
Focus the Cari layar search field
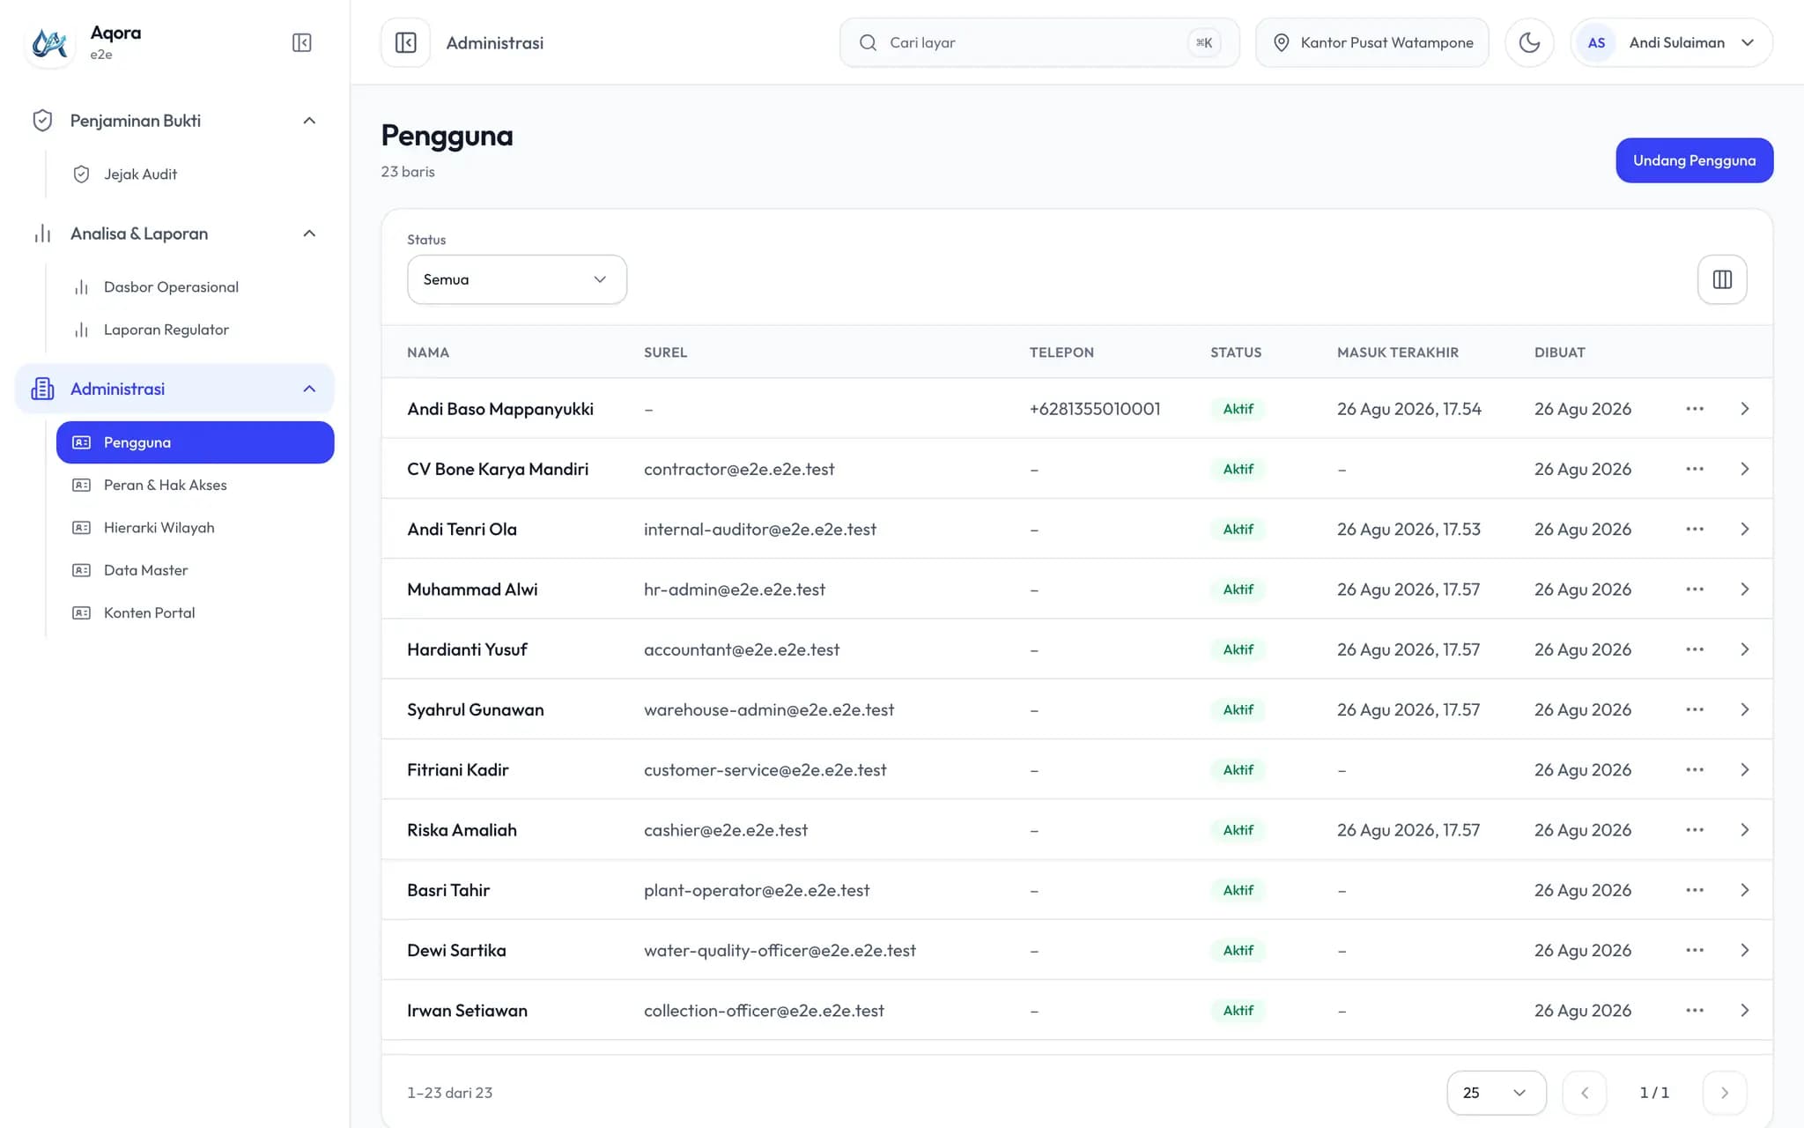point(1039,42)
